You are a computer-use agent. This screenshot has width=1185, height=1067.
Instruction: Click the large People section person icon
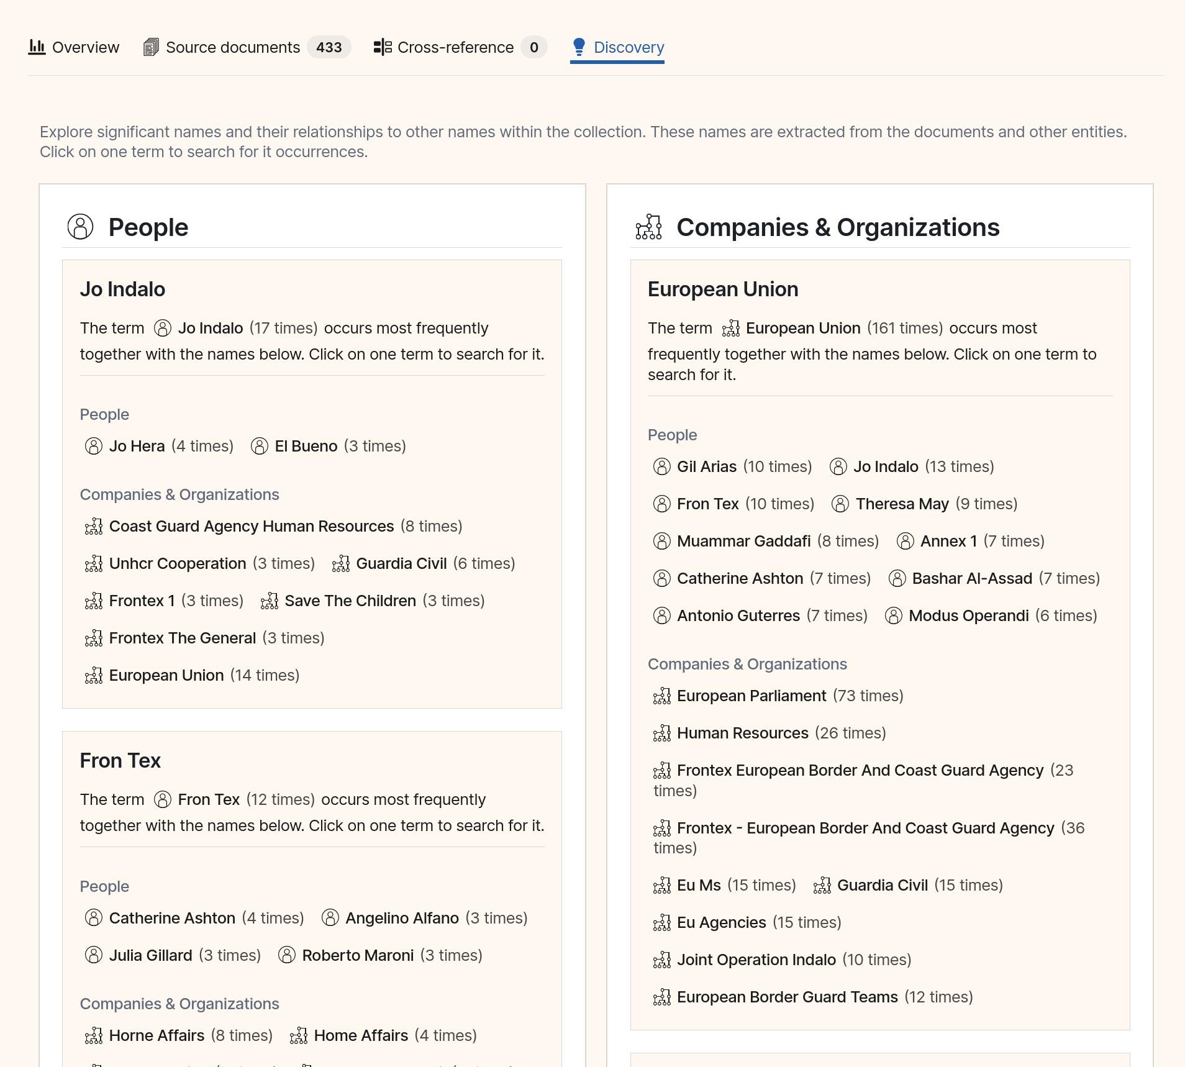pos(80,227)
